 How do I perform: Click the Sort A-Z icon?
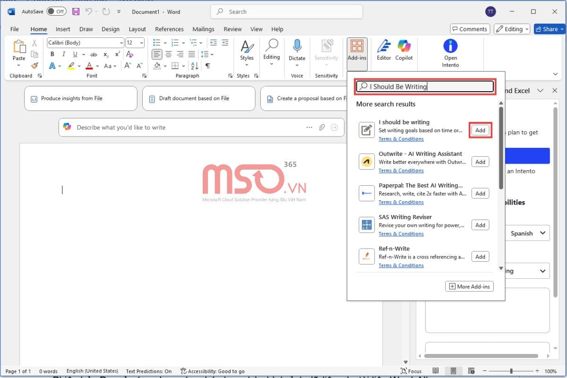195,66
